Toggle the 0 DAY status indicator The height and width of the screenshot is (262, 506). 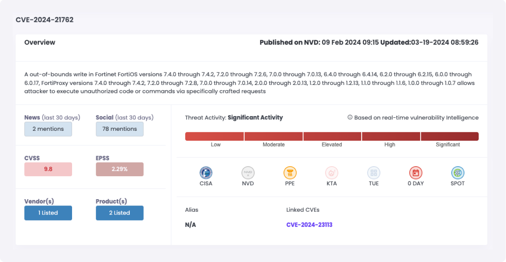click(x=416, y=173)
